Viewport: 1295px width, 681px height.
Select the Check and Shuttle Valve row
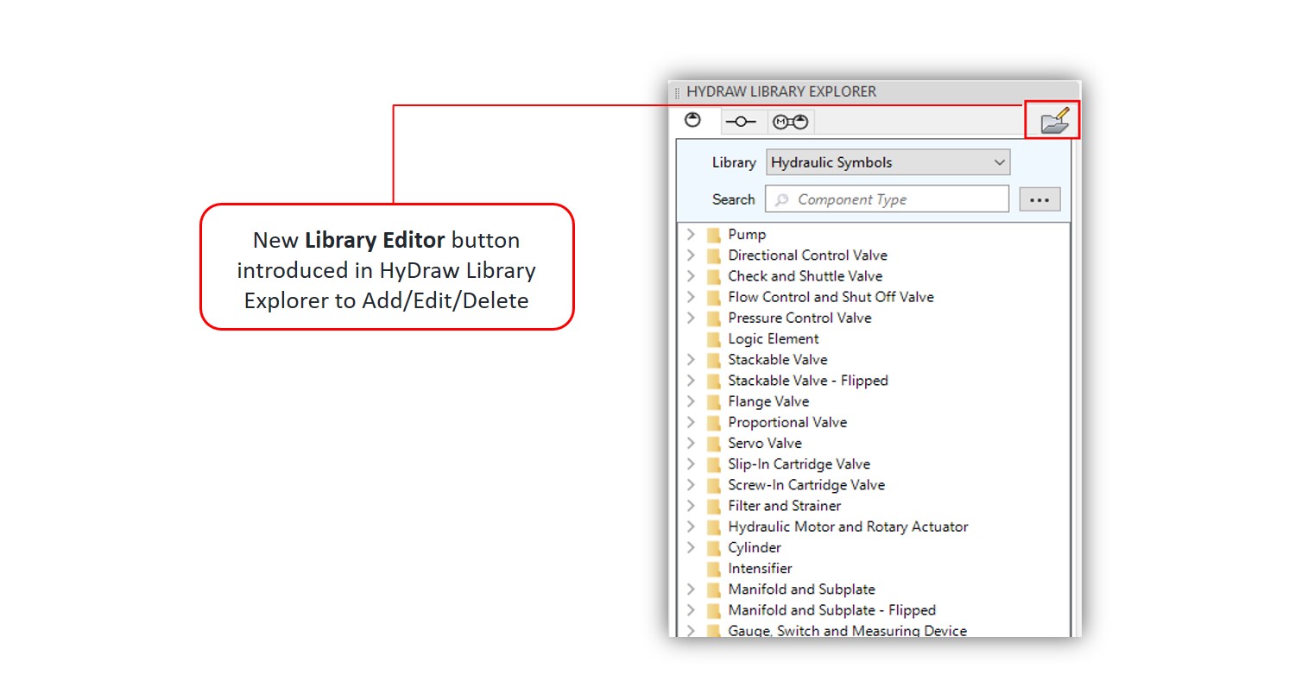point(805,276)
